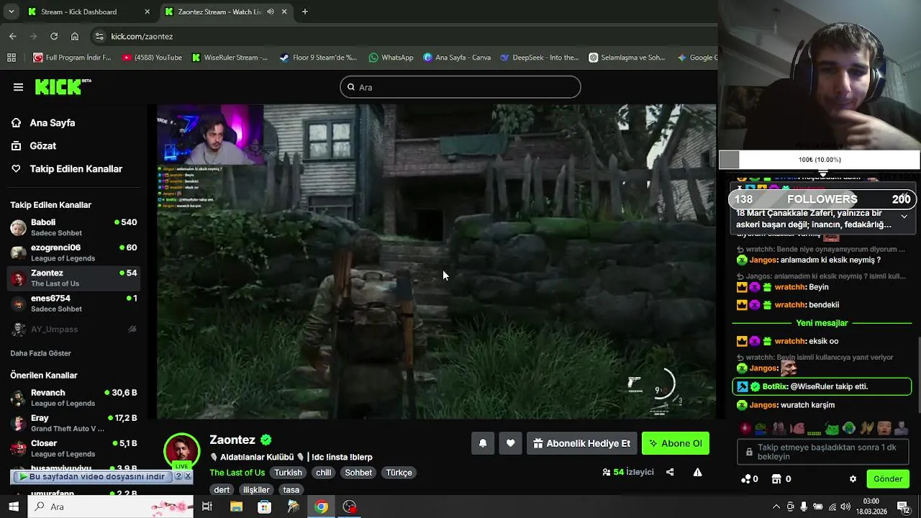Open Revanch recommended channel
The image size is (921, 518).
73,398
